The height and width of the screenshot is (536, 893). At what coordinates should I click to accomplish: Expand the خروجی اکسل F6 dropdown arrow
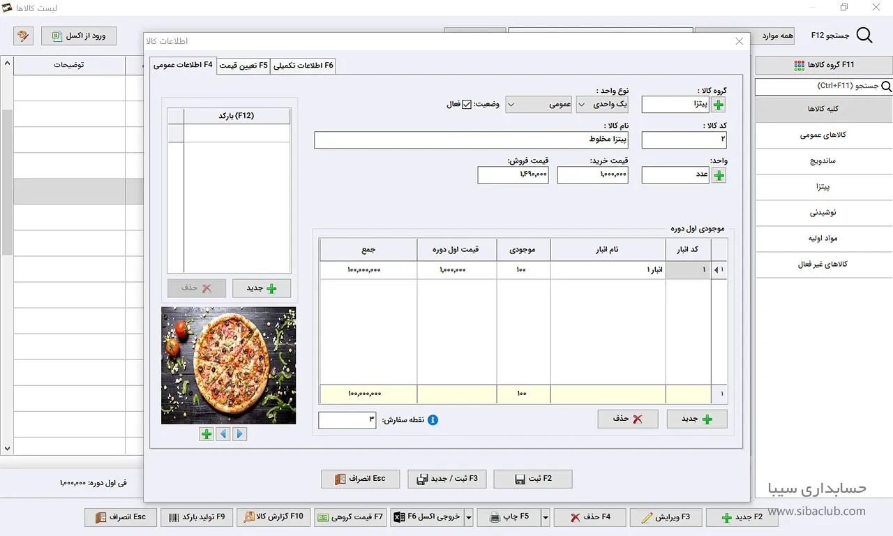click(469, 517)
